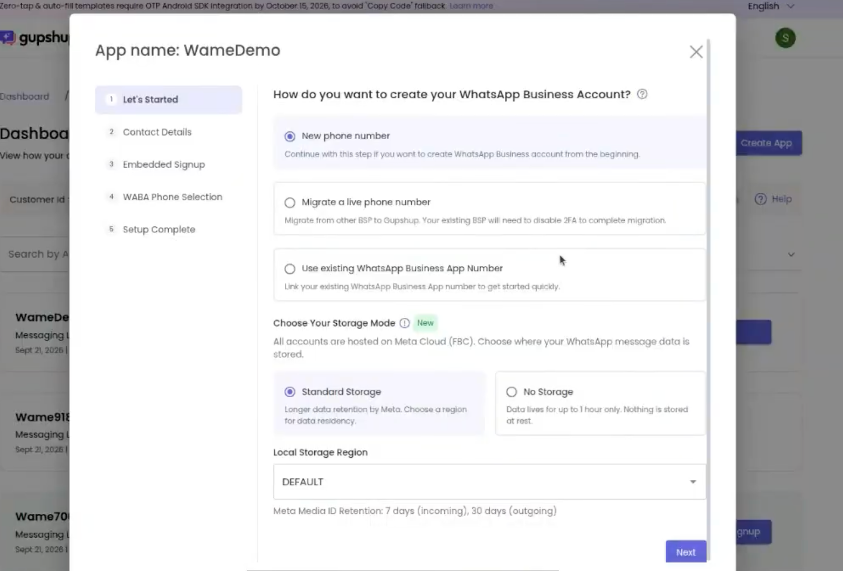Open the Learn more link in banner

tap(471, 6)
